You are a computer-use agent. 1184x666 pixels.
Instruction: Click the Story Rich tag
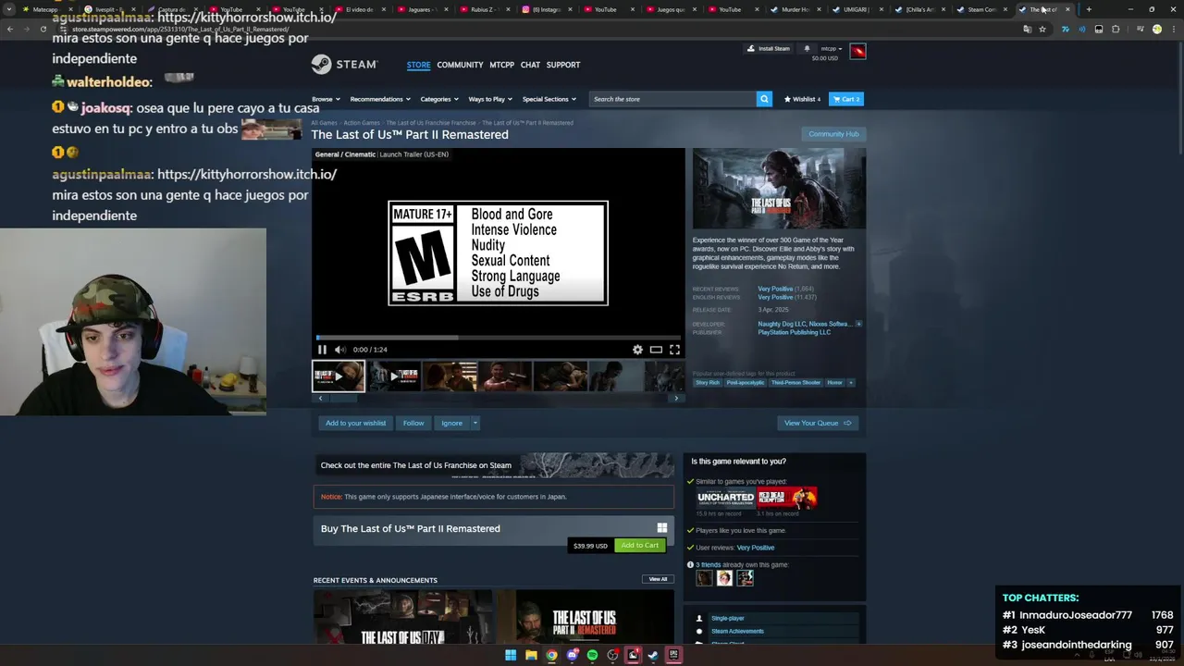[708, 382]
